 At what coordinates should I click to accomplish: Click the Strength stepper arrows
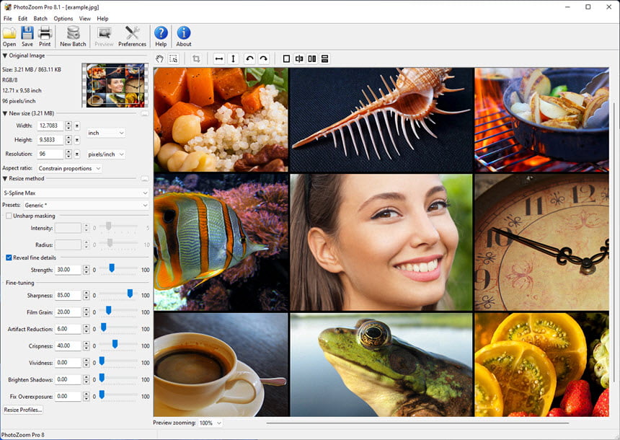click(x=87, y=270)
